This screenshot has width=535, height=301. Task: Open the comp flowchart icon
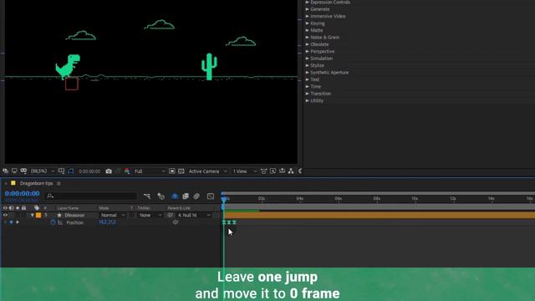tap(291, 171)
